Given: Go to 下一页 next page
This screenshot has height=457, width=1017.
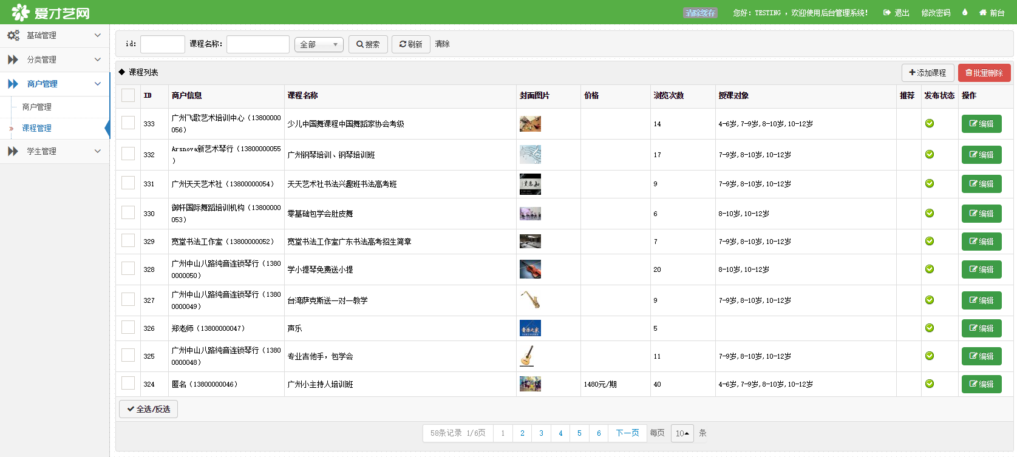Looking at the screenshot, I should (x=627, y=433).
